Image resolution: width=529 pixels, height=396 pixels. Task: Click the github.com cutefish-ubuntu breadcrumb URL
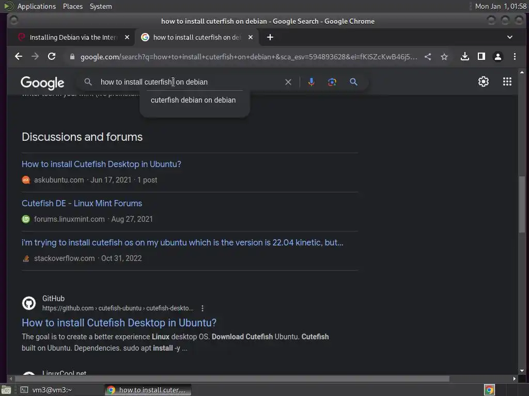(x=118, y=308)
